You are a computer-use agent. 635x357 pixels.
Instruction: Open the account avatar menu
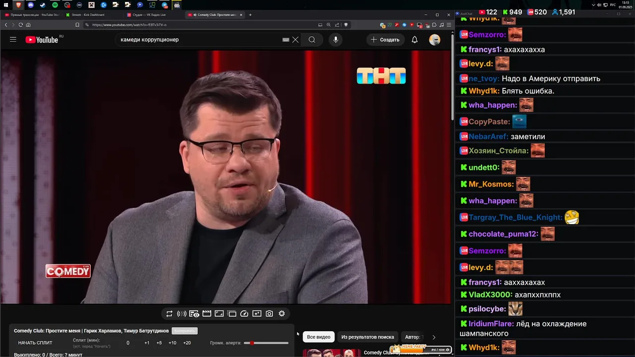pos(435,40)
